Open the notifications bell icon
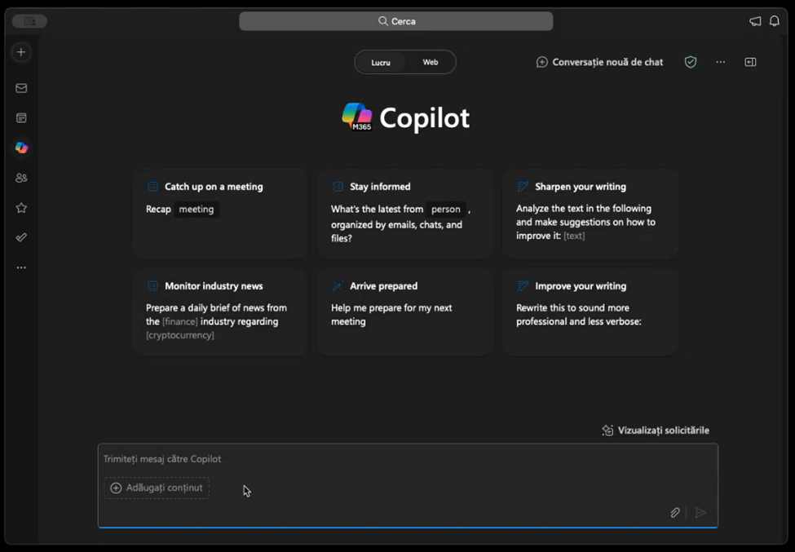The image size is (795, 552). click(775, 21)
